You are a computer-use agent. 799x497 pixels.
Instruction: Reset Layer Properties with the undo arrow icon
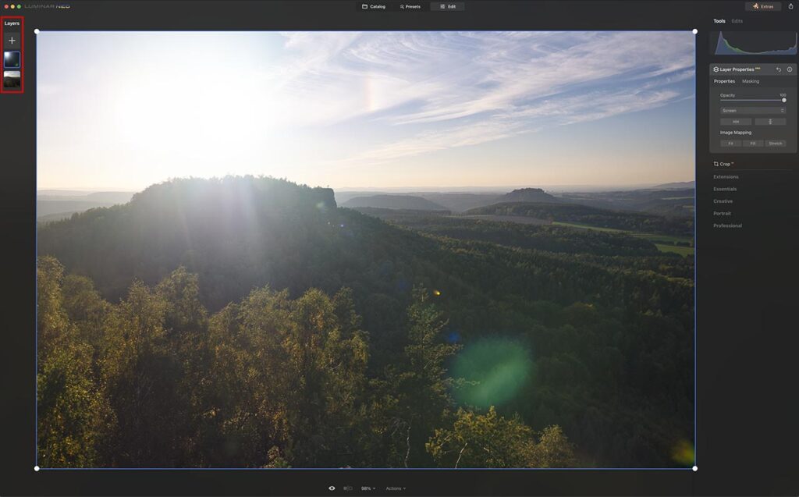point(778,69)
